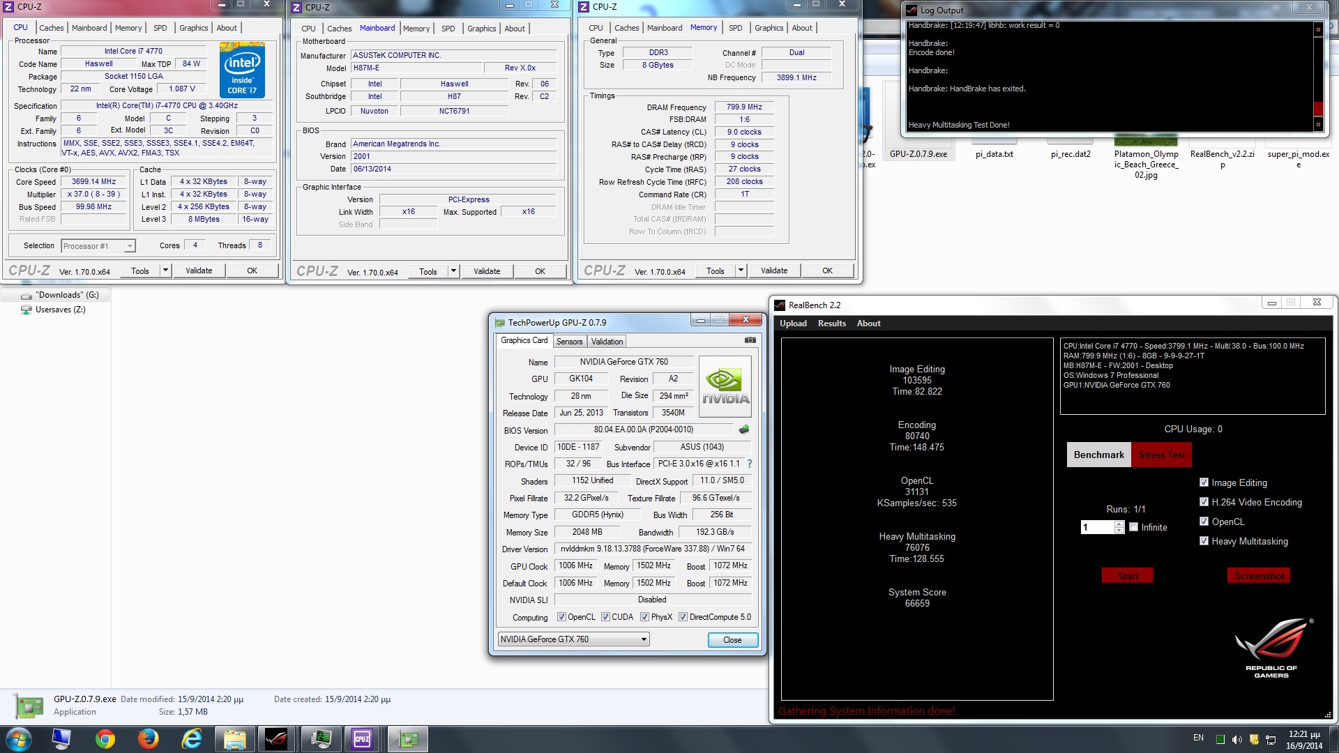Screen dimensions: 1339x753
Task: Open the About menu in RealBench
Action: (868, 324)
